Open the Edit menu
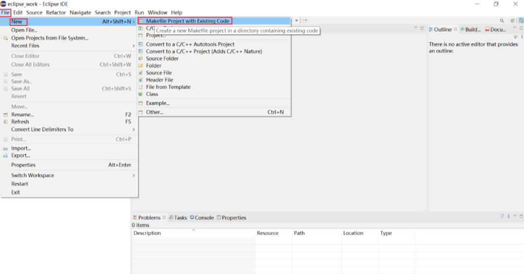 coord(18,12)
